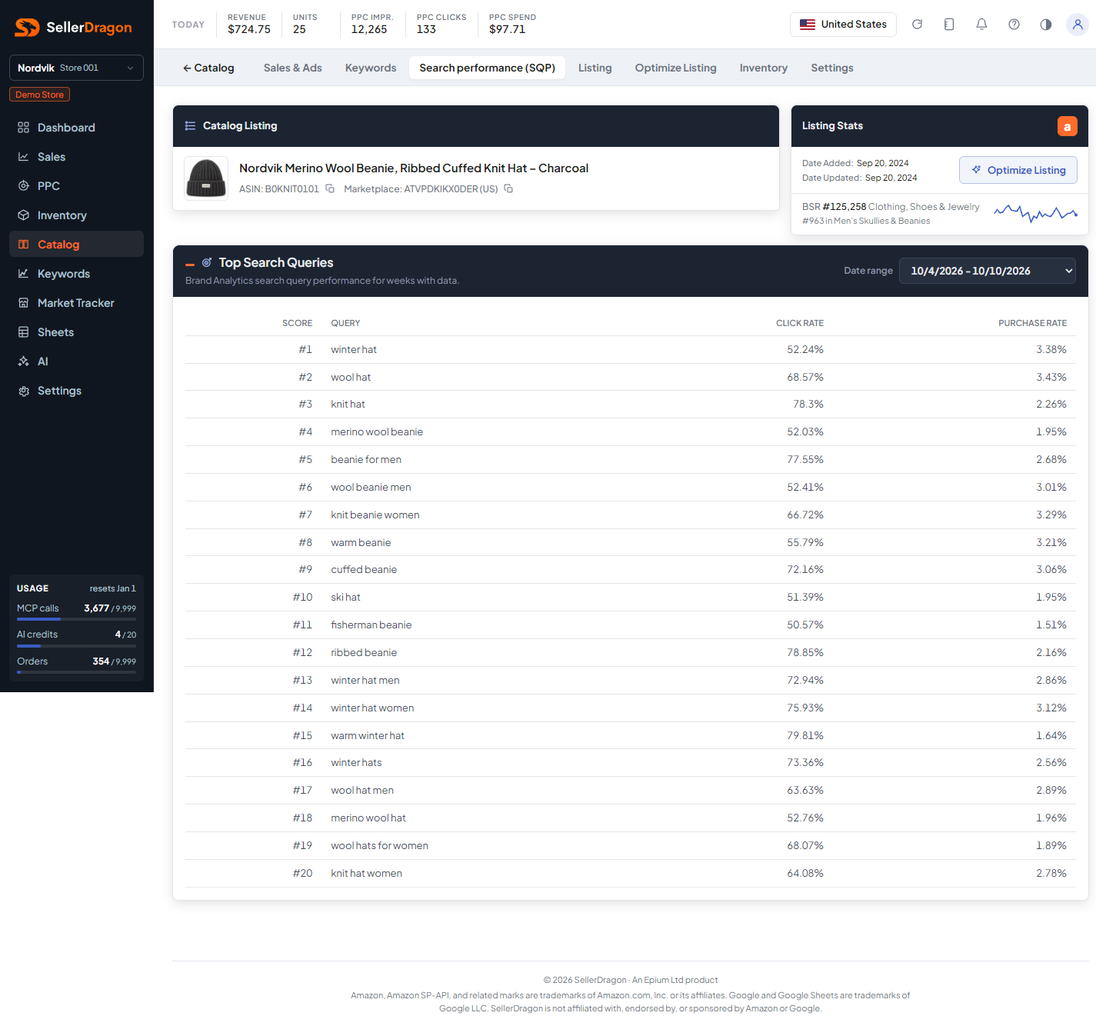Switch to the Keywords tab
Screen dimensions: 1096x1036
[371, 68]
